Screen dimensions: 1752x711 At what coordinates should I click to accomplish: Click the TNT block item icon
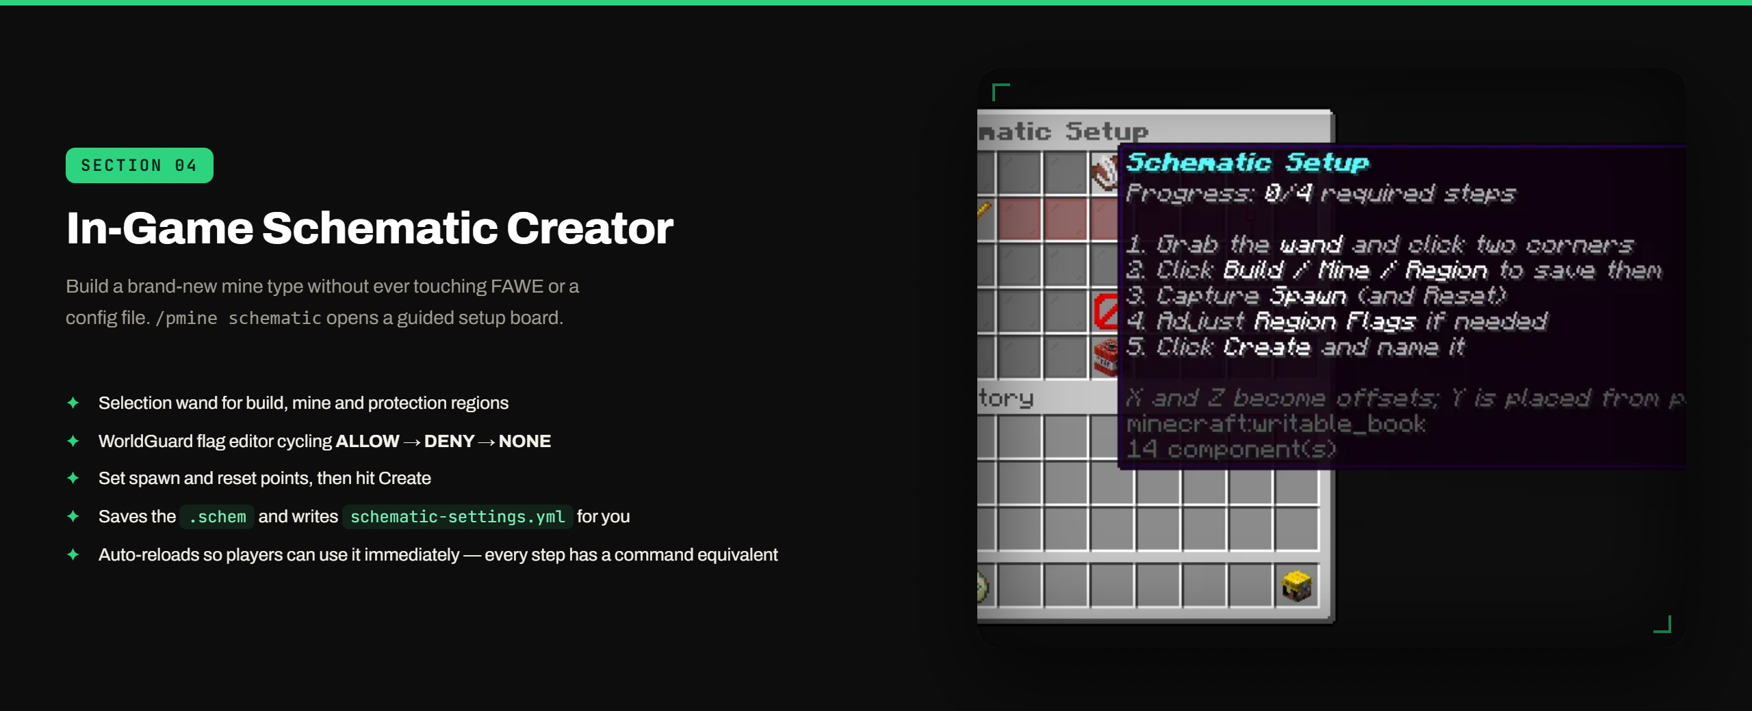[x=1106, y=358]
